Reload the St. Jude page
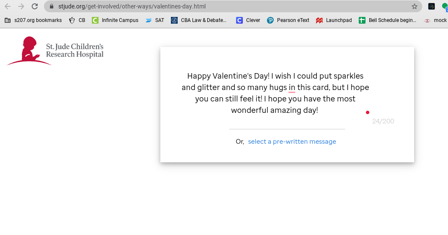Viewport: 448px width, 235px height. (x=35, y=6)
